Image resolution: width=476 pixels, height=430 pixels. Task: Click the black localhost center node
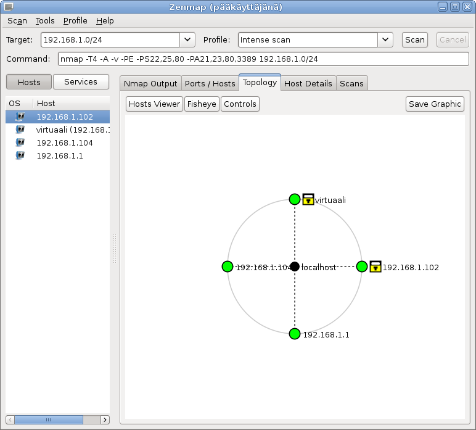295,267
